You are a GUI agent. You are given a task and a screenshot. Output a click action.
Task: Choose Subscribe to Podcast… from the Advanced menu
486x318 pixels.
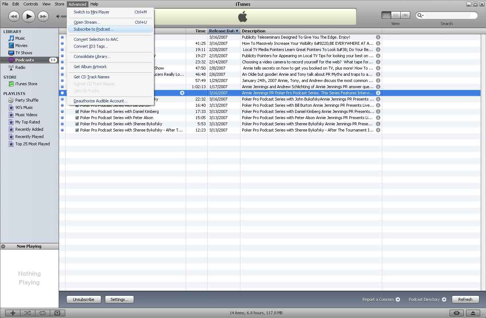point(111,29)
